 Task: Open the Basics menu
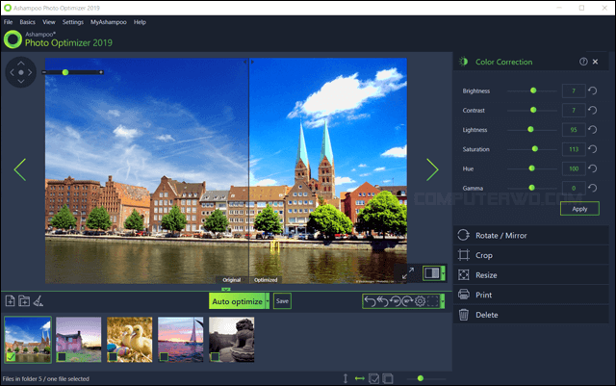(x=28, y=22)
